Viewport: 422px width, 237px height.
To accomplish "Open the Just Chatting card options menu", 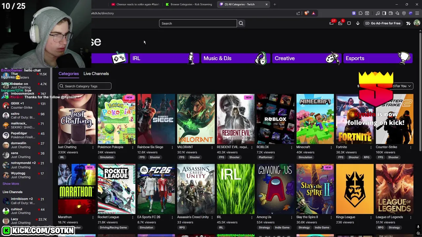I will [93, 147].
